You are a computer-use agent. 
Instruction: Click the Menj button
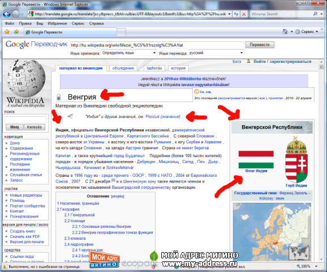coord(14,127)
